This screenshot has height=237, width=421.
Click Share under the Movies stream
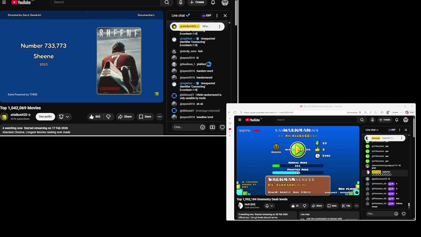pyautogui.click(x=125, y=117)
